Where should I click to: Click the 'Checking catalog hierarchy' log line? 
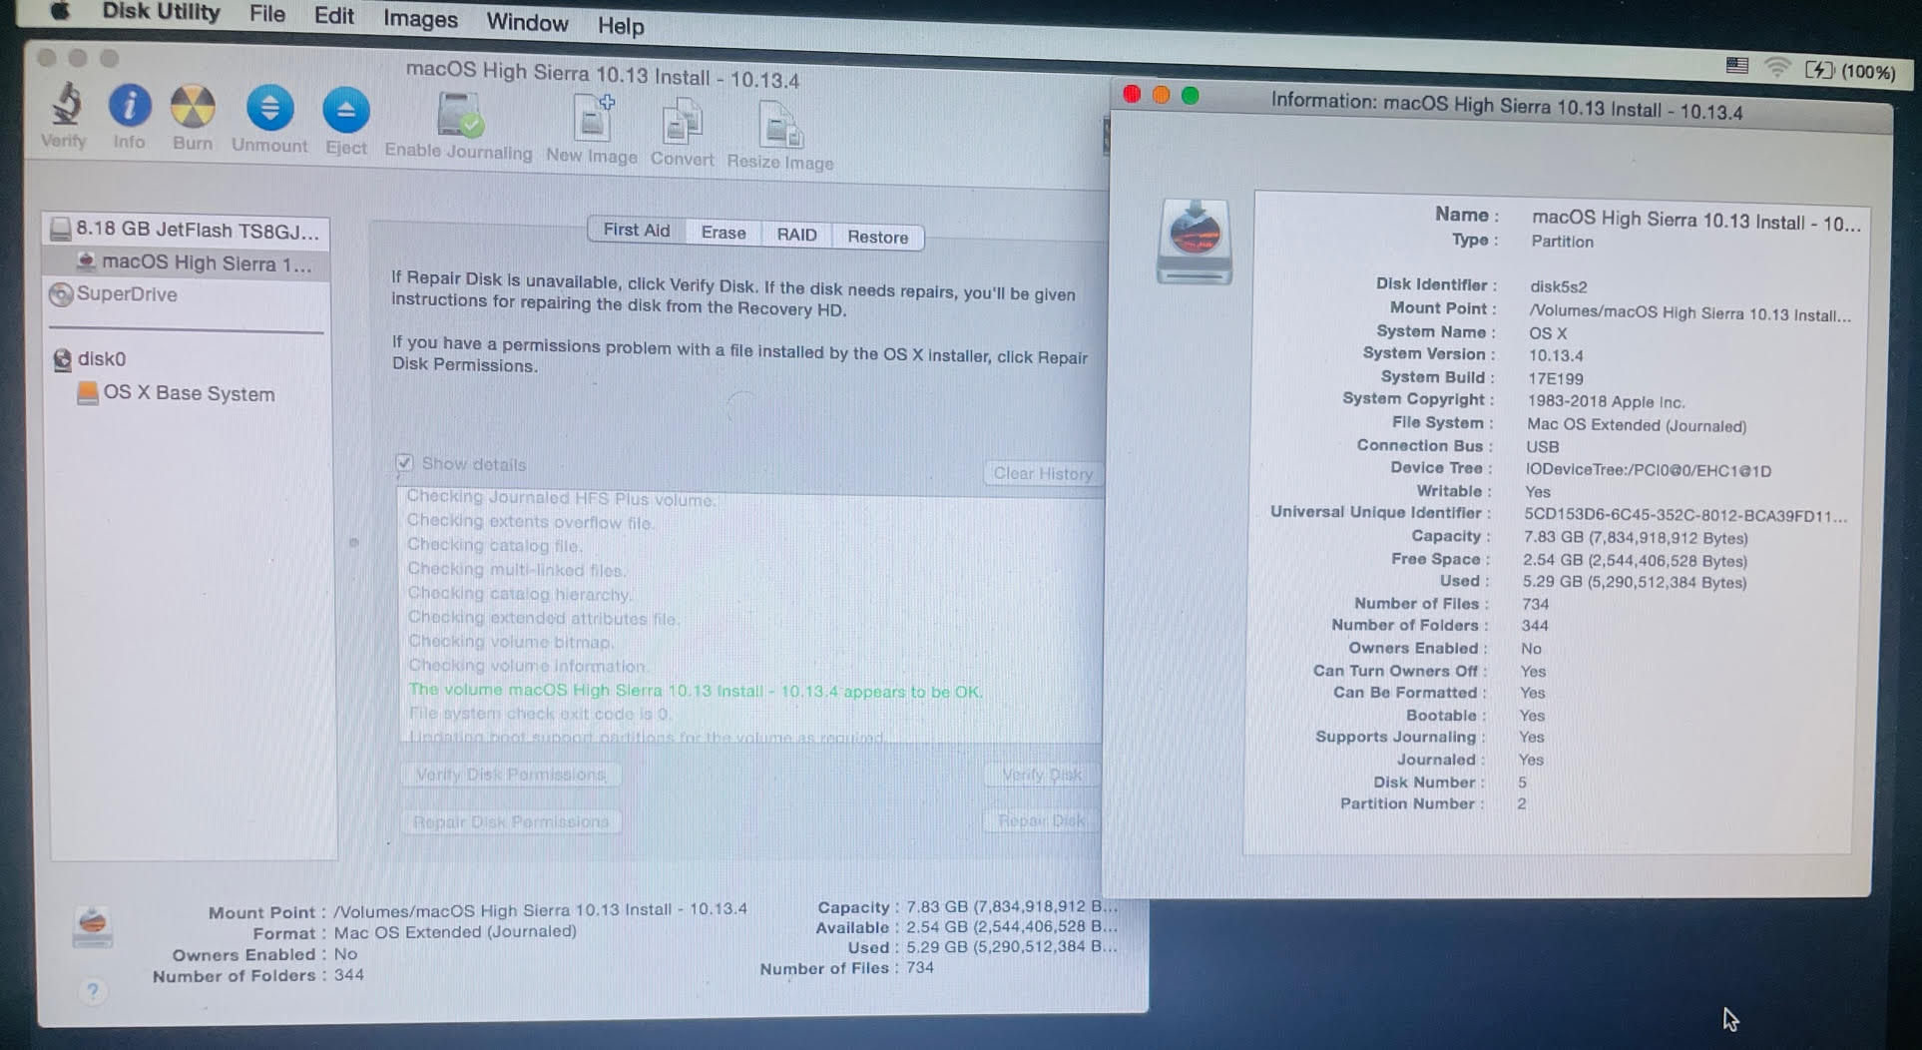[x=519, y=594]
